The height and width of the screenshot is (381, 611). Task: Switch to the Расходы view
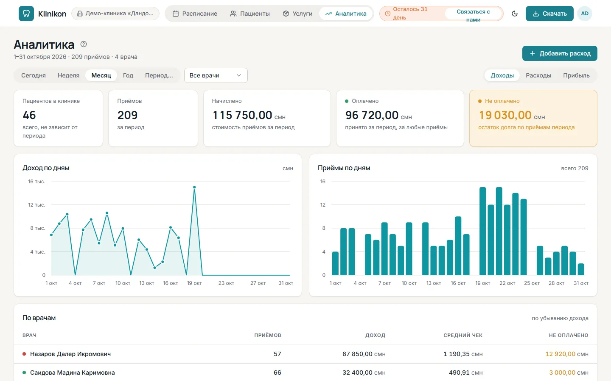[x=538, y=75]
